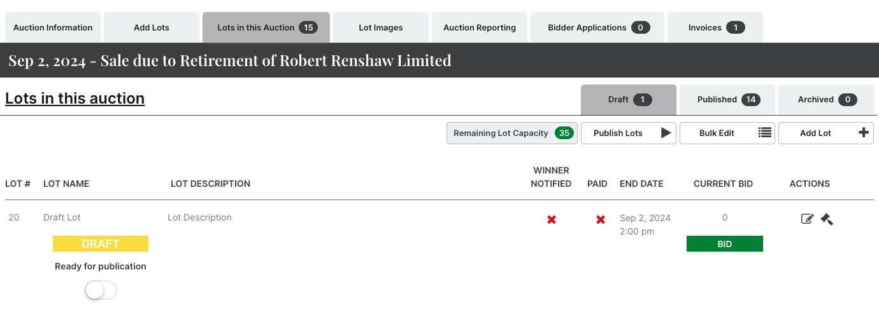
Task: Open the Auction Information tab
Action: 53,28
